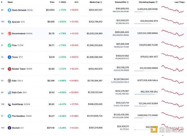Click the Illuvium ILV coin logo
187x136 pixels.
pos(9,128)
